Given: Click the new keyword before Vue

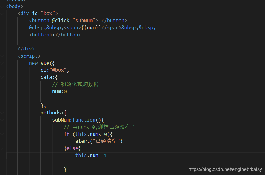Looking at the screenshot, I should 33,63.
